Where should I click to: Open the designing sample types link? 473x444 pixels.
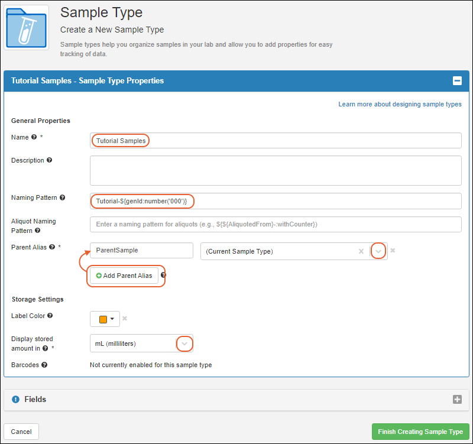pyautogui.click(x=400, y=105)
